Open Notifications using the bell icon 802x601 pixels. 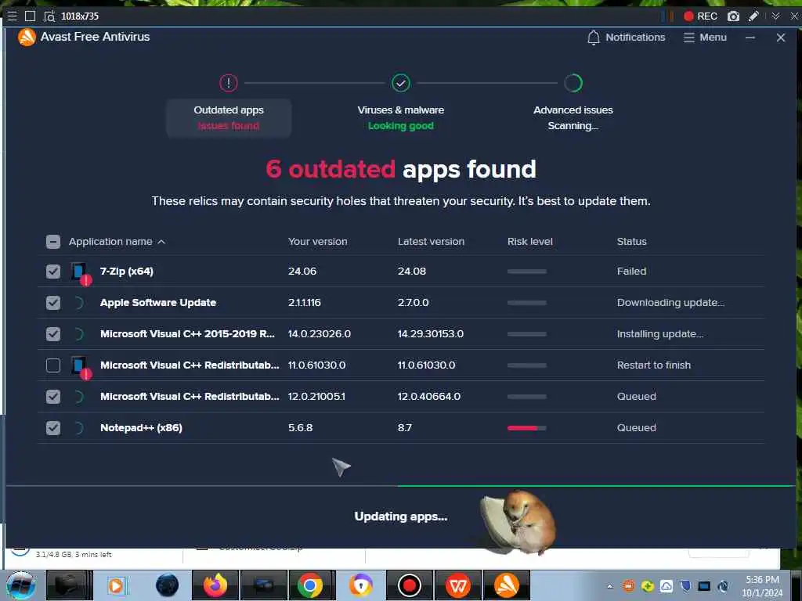(x=594, y=38)
